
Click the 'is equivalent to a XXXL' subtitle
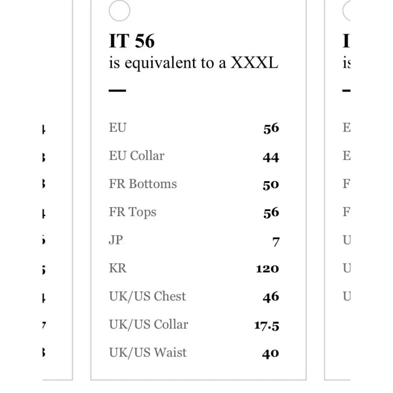(x=193, y=63)
